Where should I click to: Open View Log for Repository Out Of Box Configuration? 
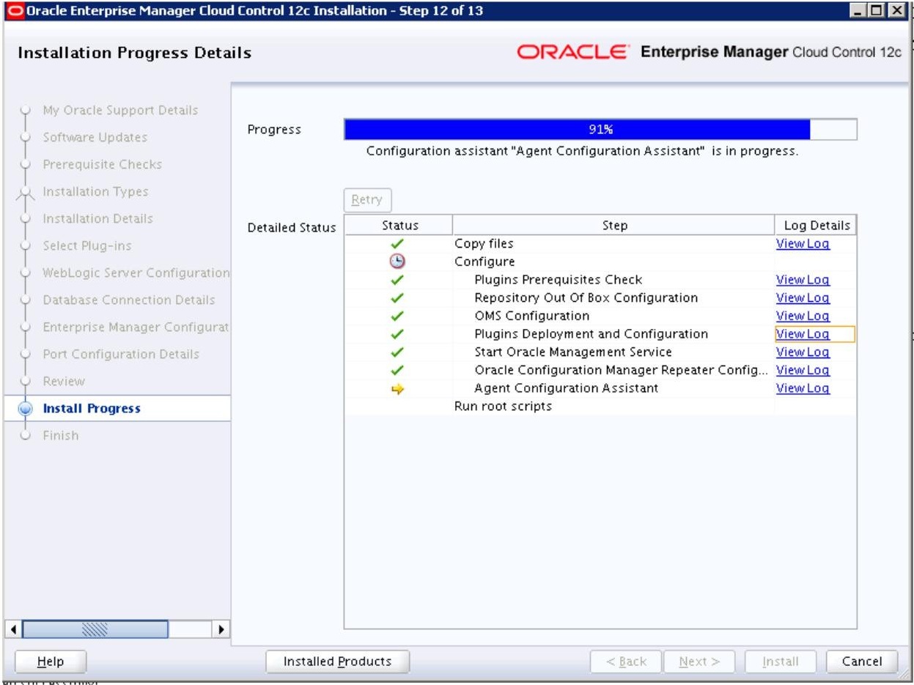(803, 298)
